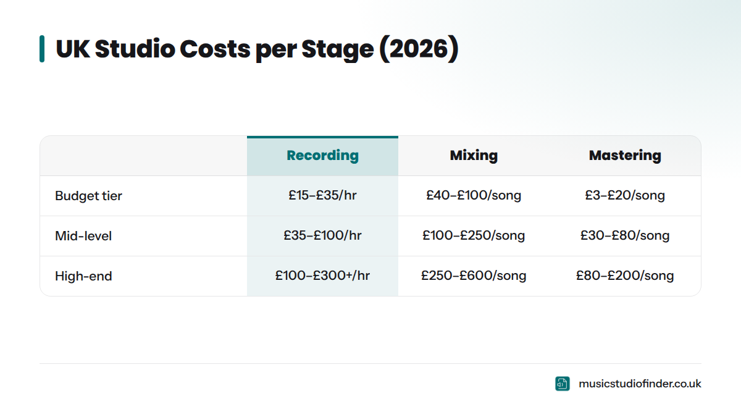This screenshot has height=417, width=741.
Task: Select the '£15–£35/hr' cell
Action: [x=322, y=196]
